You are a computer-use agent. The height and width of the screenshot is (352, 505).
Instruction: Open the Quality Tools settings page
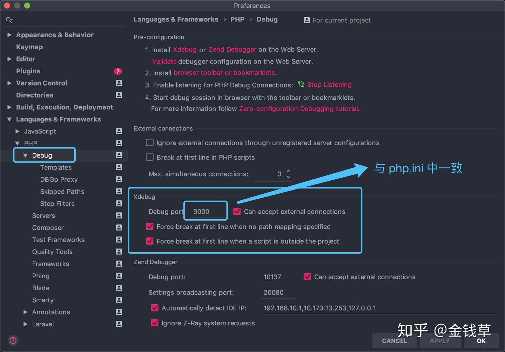pos(52,252)
